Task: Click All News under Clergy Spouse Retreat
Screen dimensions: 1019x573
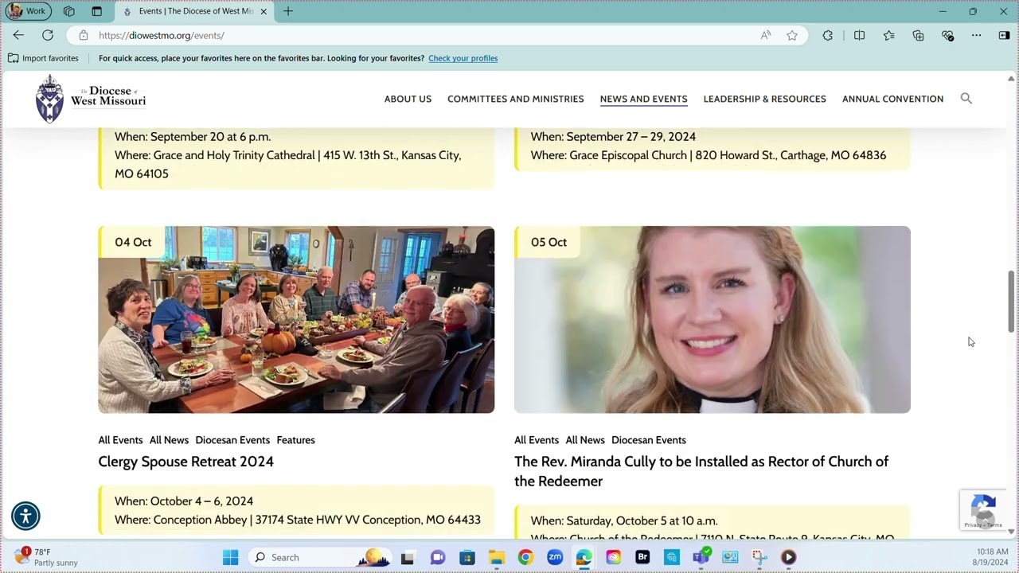Action: coord(169,440)
